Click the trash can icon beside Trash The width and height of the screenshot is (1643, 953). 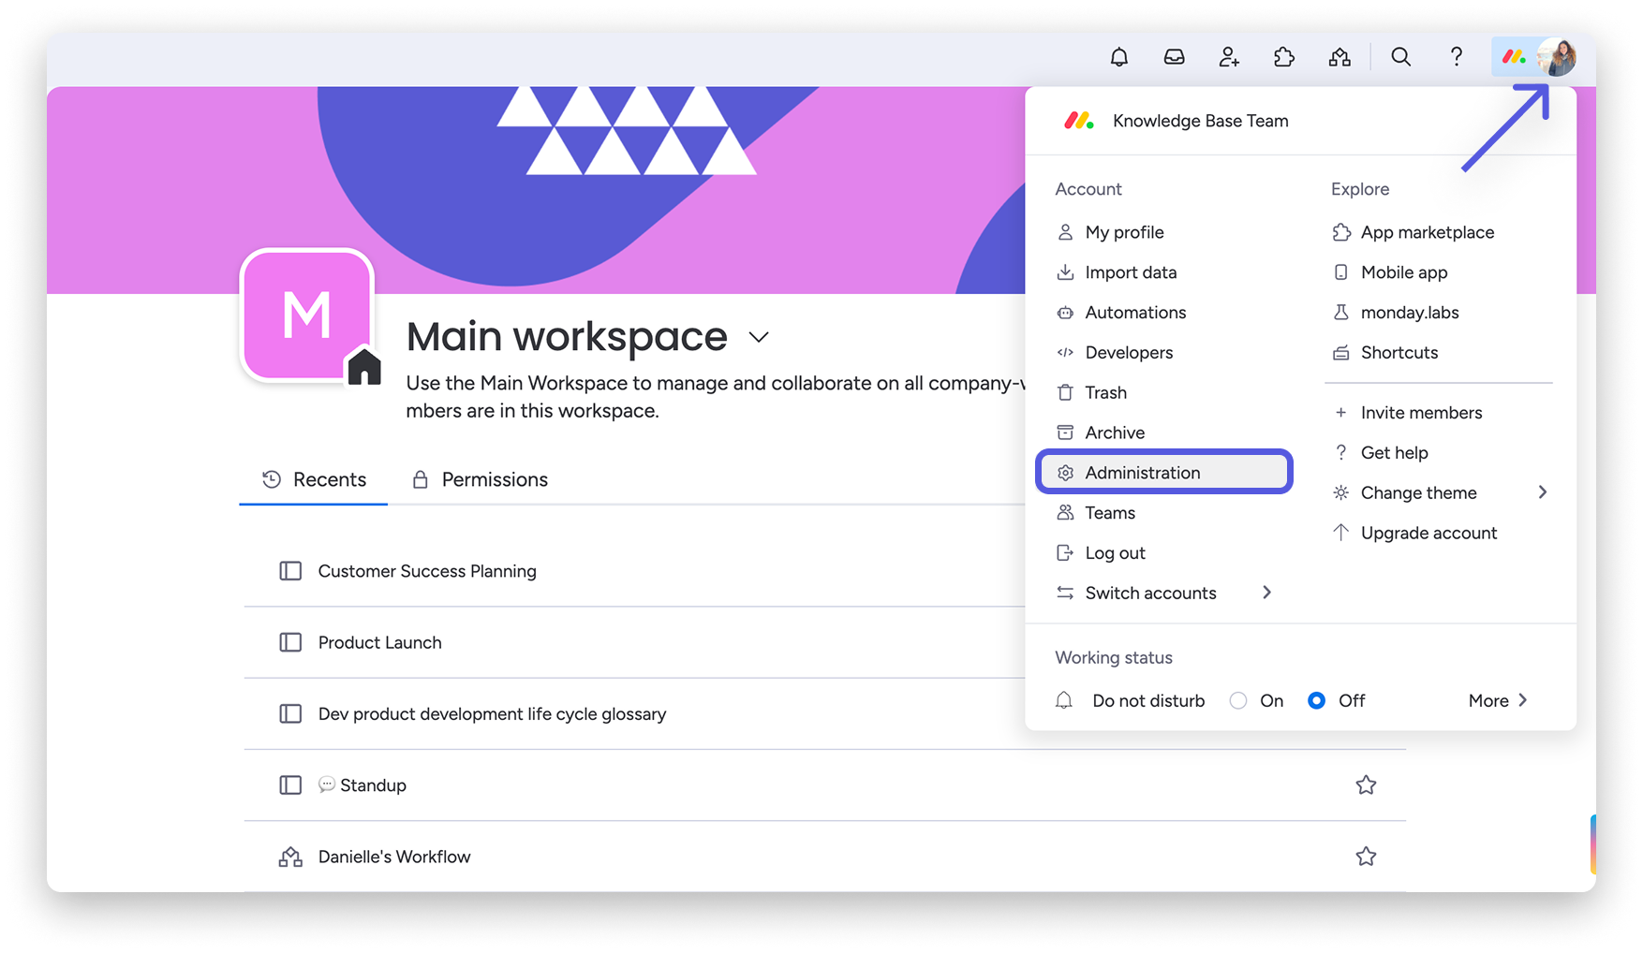[1065, 392]
